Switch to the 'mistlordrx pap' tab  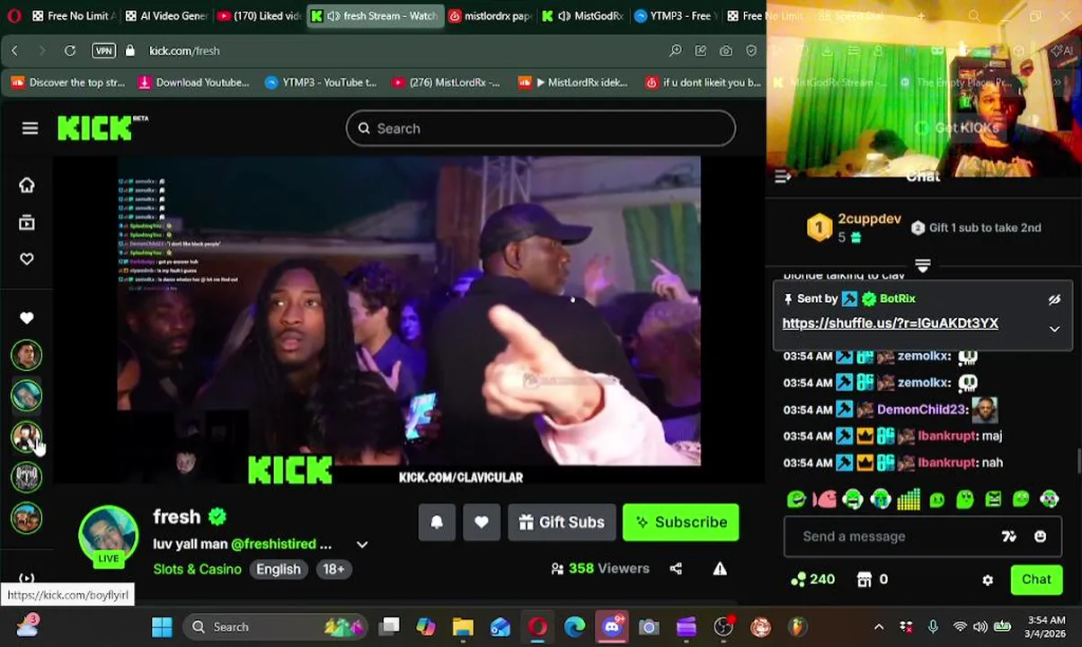point(491,16)
